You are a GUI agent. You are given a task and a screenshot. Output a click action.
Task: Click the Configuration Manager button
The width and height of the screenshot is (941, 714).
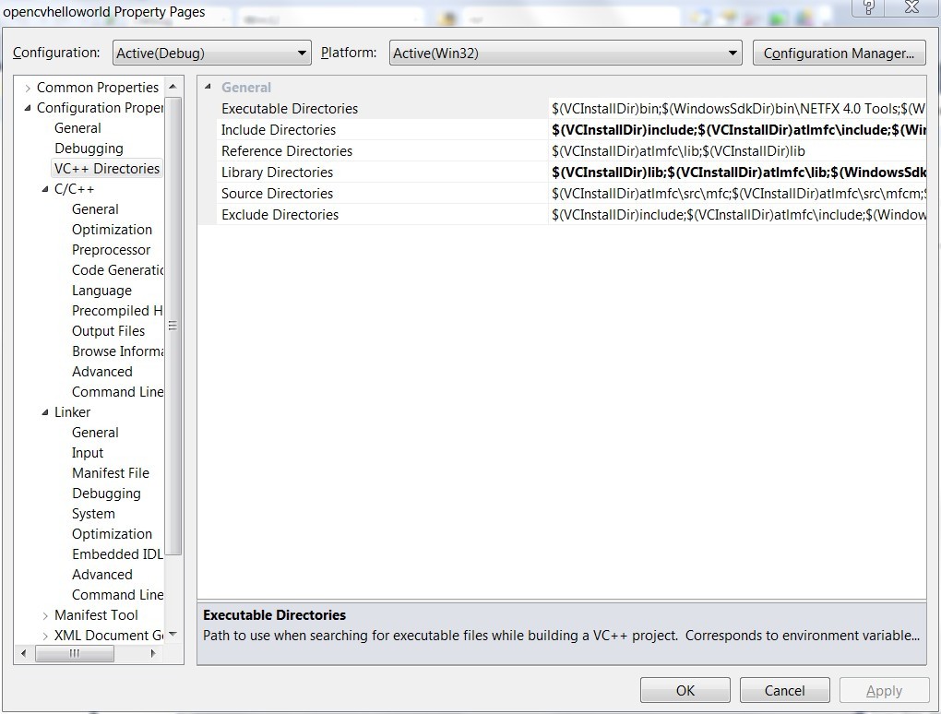point(838,53)
